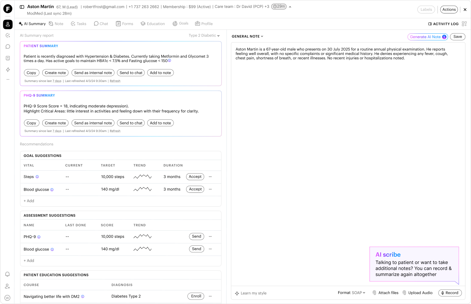Open the sidebar more options ellipsis
The image size is (471, 304).
(x=8, y=79)
